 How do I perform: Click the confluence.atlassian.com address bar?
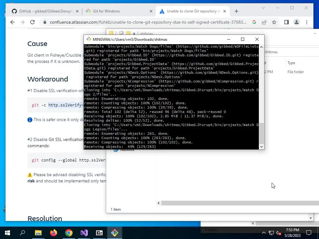click(148, 22)
